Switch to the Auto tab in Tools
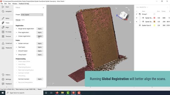170x95 pixels. tap(23, 20)
